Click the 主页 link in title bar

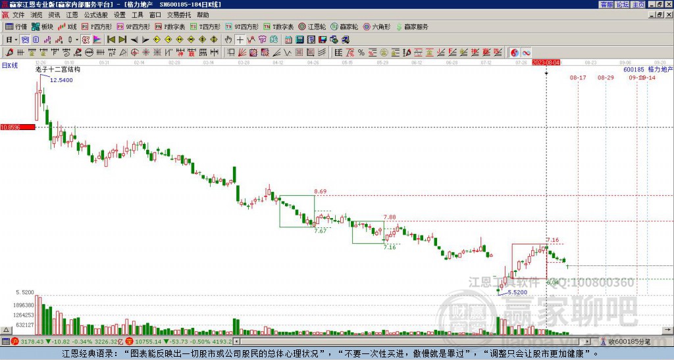tap(638, 5)
